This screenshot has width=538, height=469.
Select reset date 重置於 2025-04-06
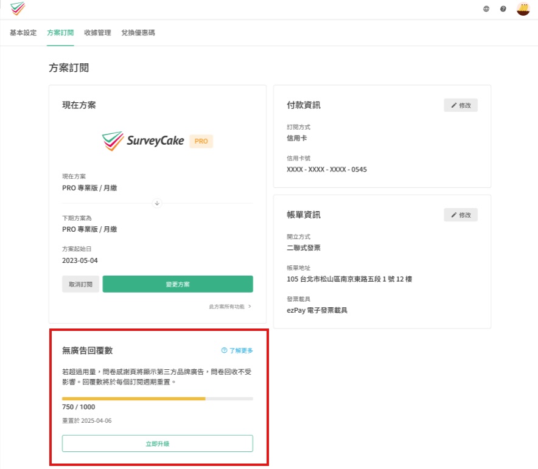click(87, 421)
